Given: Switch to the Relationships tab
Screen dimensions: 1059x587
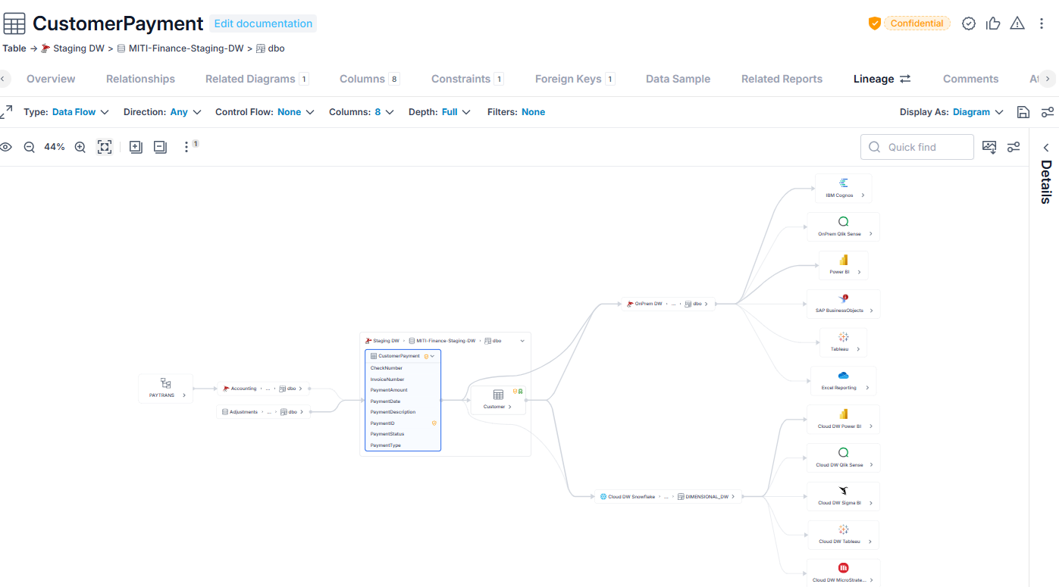Looking at the screenshot, I should 140,79.
